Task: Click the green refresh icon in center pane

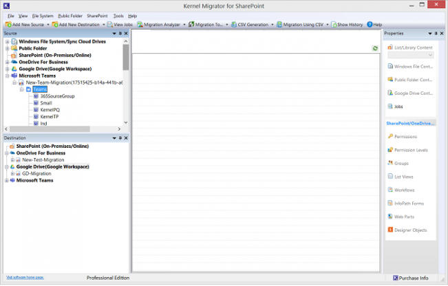Action: coord(375,49)
